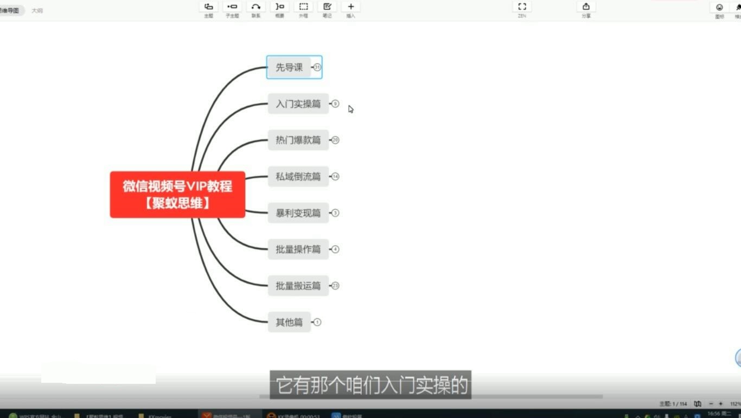The image size is (741, 418).
Task: Enter ZEN fullscreen mode
Action: 522,7
